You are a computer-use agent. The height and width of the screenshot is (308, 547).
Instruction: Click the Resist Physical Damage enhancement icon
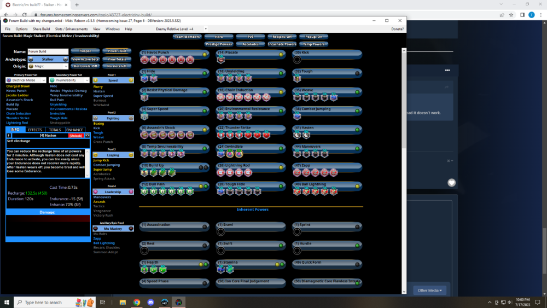pos(144,97)
